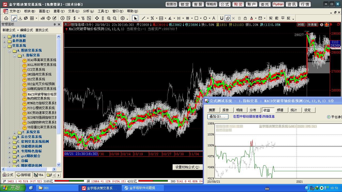Click the four-pane grid layout icon
The height and width of the screenshot is (192, 342).
32,18
